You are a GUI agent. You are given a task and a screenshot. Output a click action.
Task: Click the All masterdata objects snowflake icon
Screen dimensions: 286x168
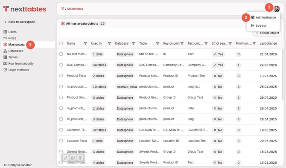pyautogui.click(x=63, y=24)
